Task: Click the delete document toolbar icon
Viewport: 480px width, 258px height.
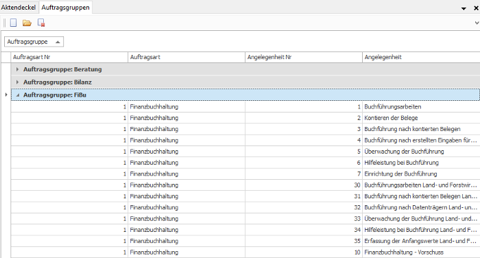Action: 41,23
